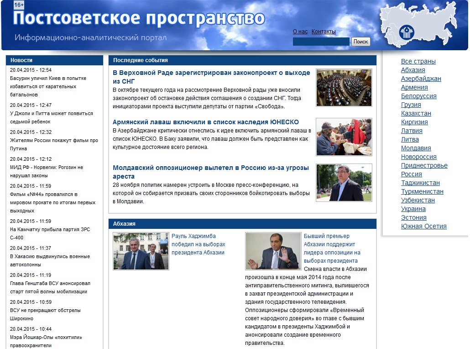Click the former Abkhazia premier photo thumbnail
This screenshot has width=470, height=349.
[x=273, y=251]
